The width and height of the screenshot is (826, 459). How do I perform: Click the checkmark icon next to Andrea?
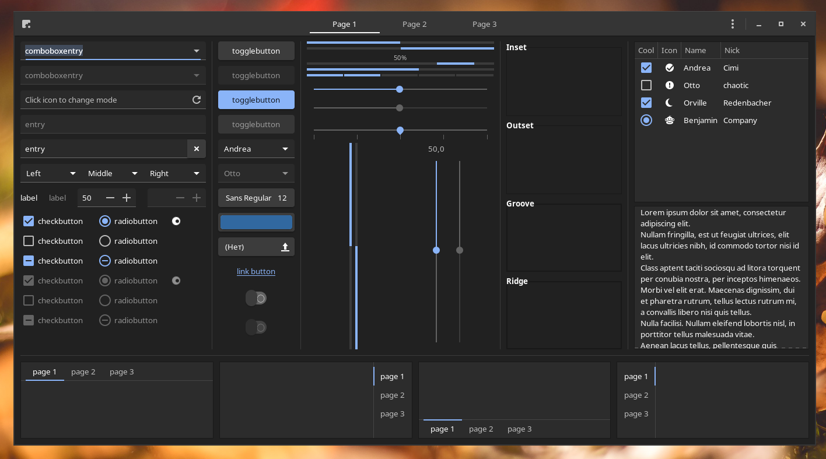click(x=669, y=68)
